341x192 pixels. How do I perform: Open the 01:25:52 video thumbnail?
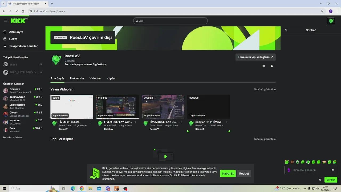(163, 107)
